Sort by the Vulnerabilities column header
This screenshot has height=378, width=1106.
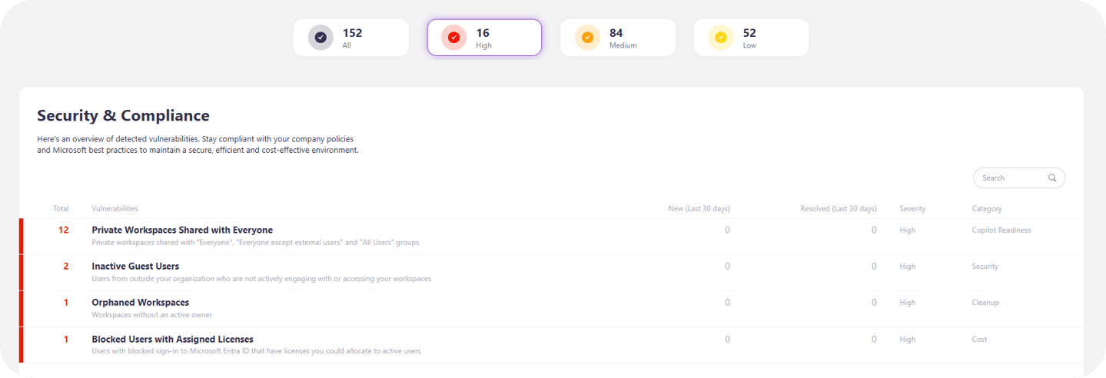pyautogui.click(x=115, y=209)
